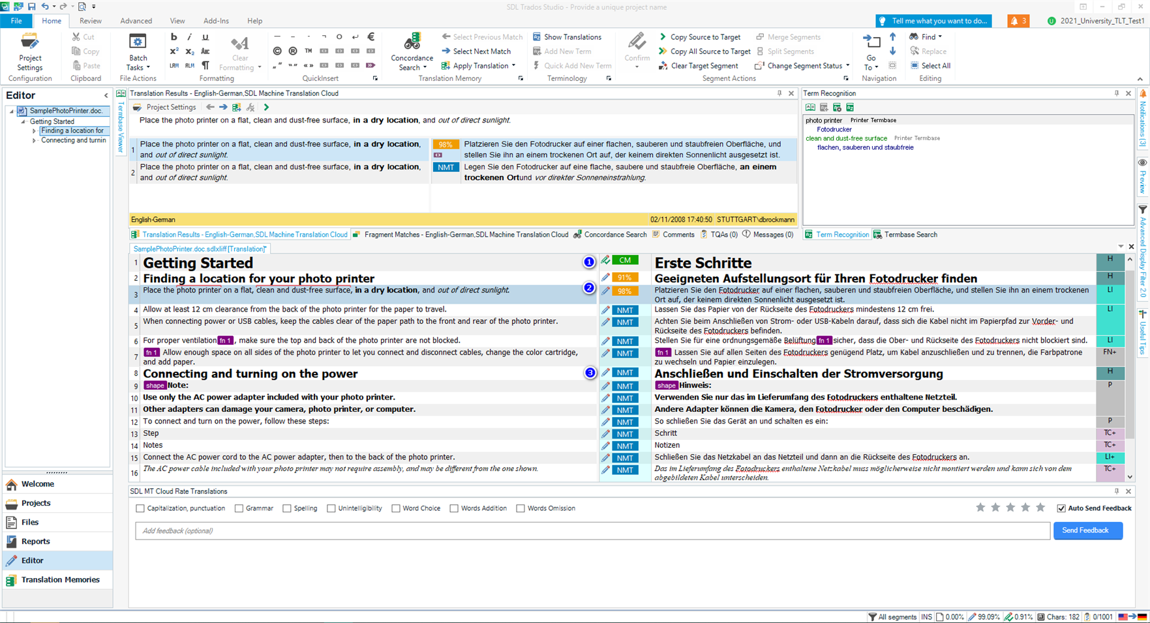The height and width of the screenshot is (623, 1150).
Task: Collapse the Getting Started tree node
Action: [x=23, y=122]
